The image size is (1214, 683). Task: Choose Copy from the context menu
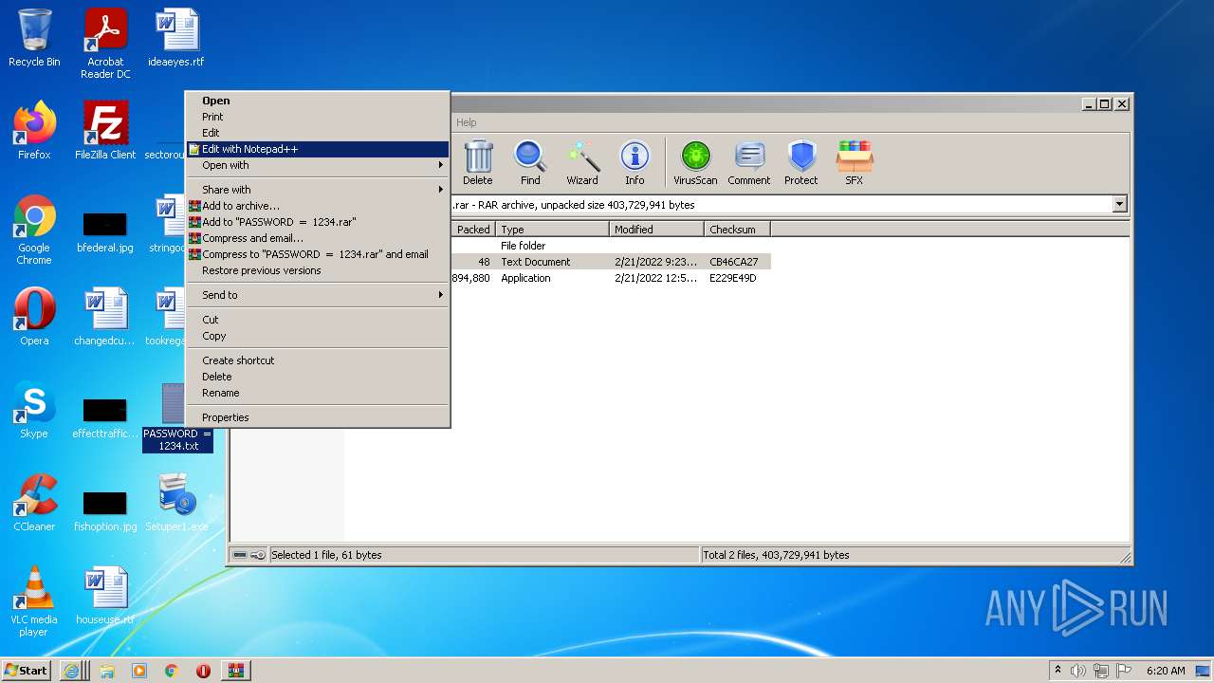point(318,336)
